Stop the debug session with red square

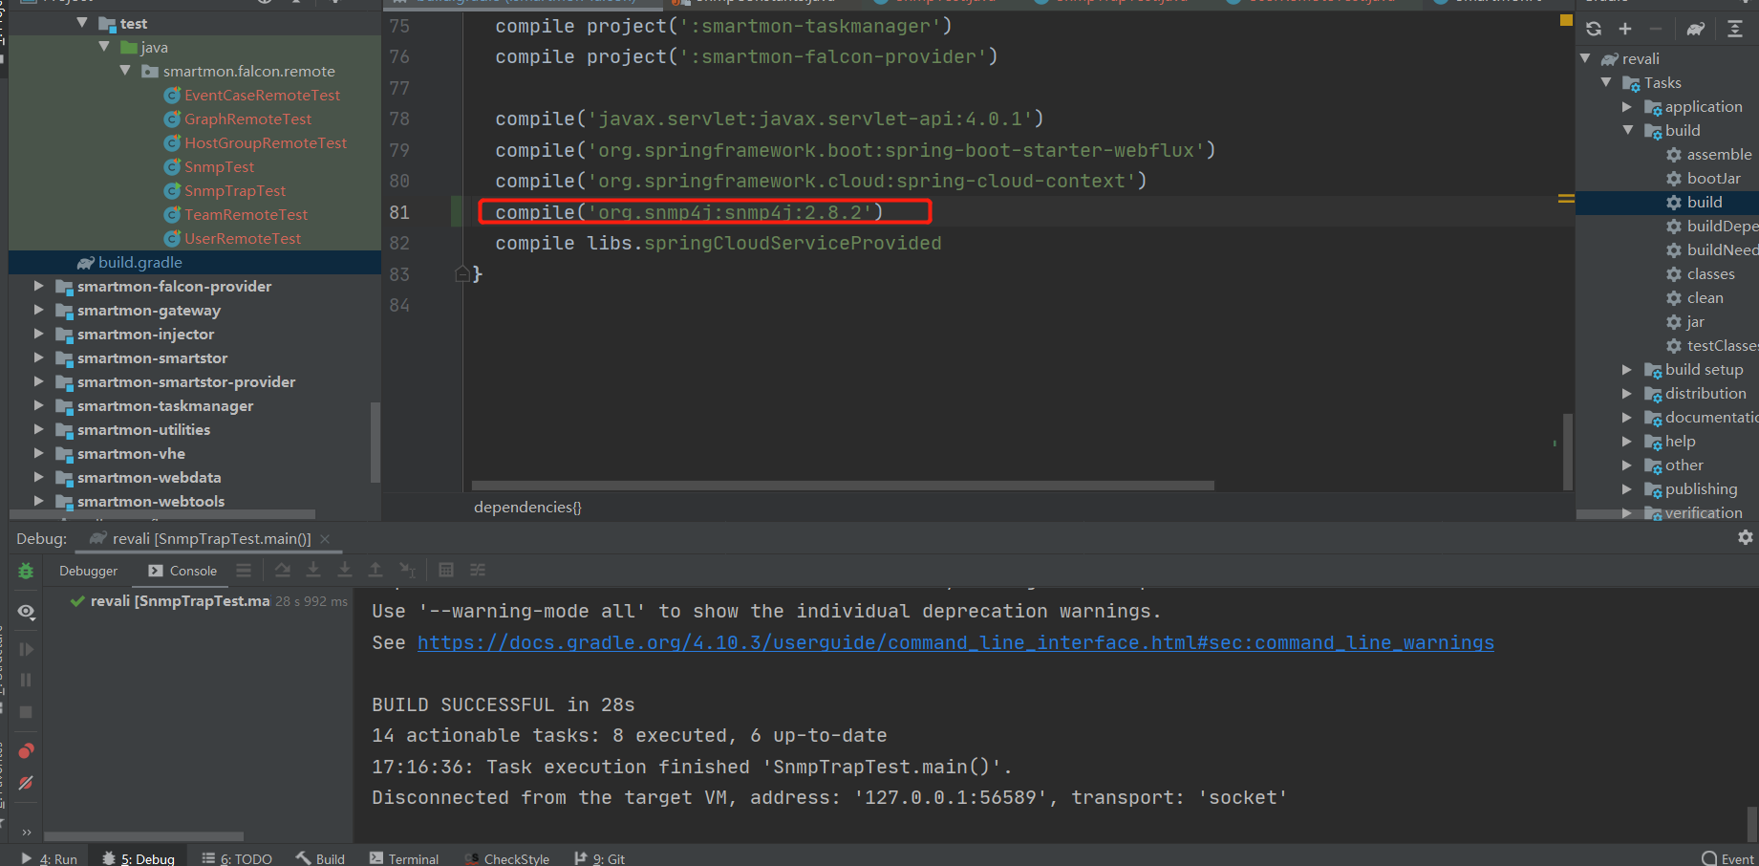point(26,712)
